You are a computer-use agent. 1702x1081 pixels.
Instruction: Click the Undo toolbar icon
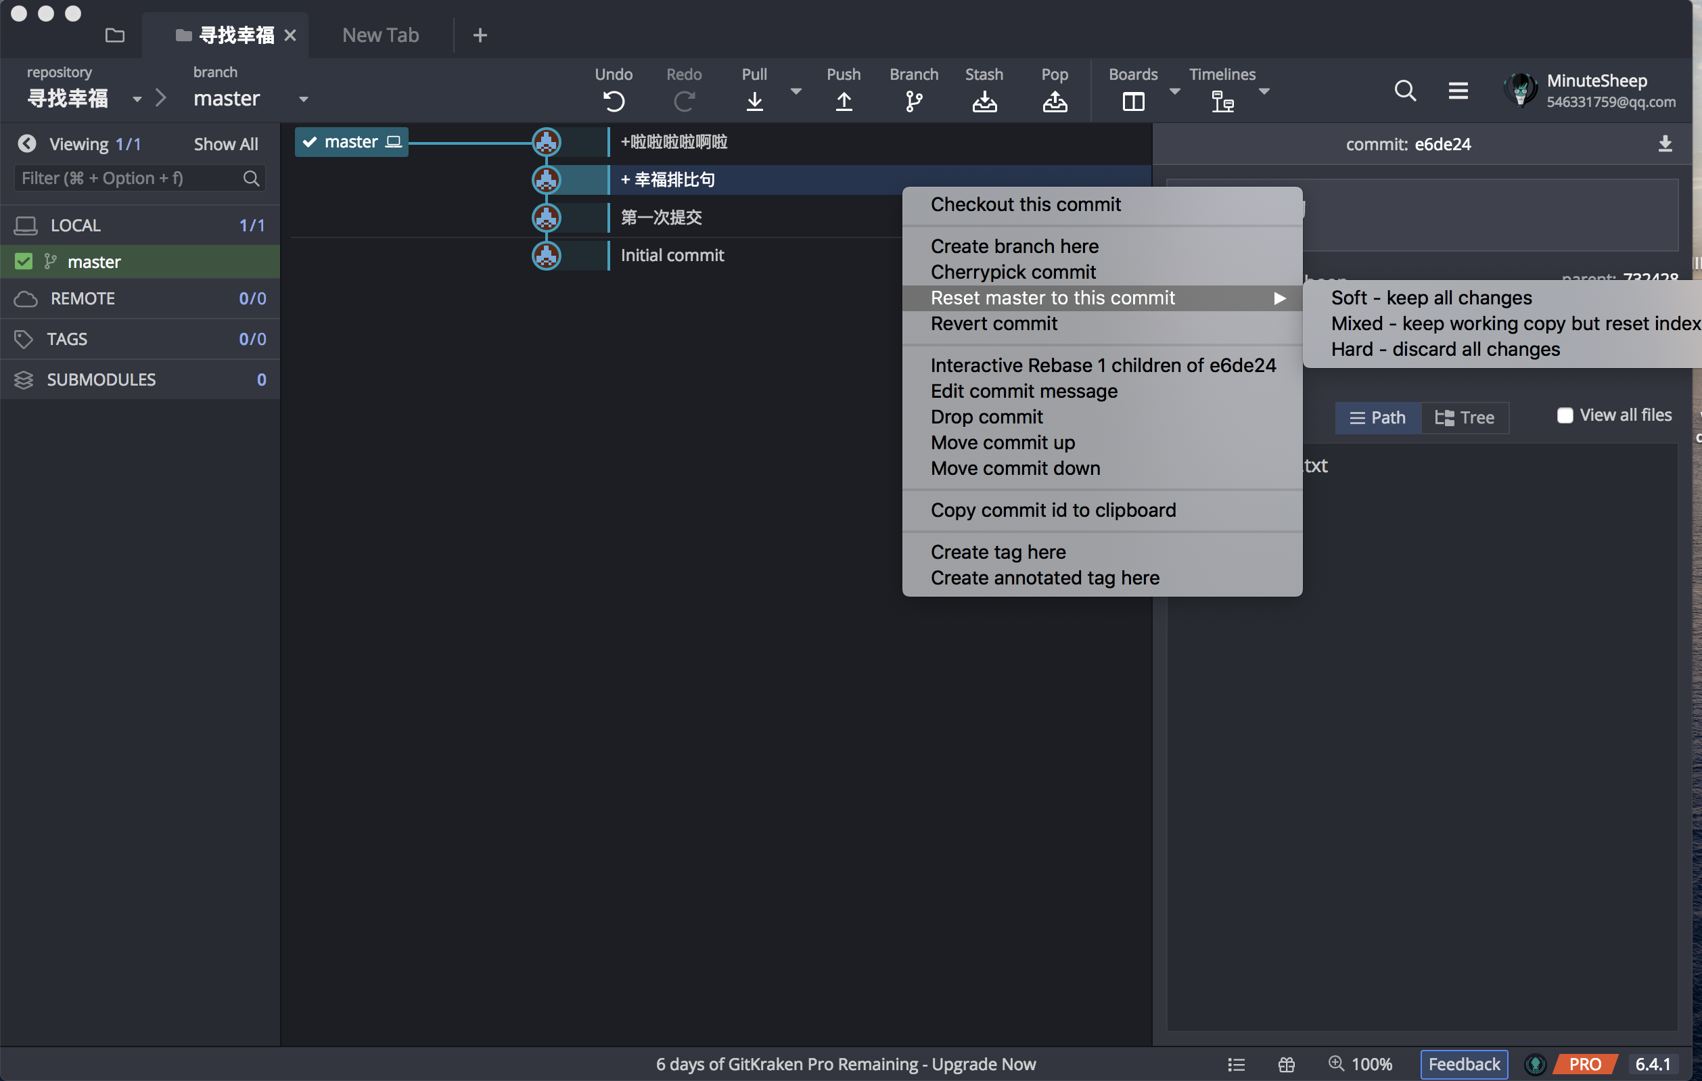point(614,101)
